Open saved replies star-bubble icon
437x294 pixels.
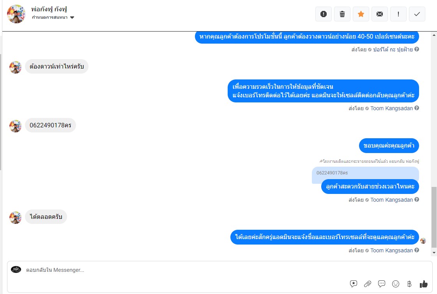click(354, 284)
